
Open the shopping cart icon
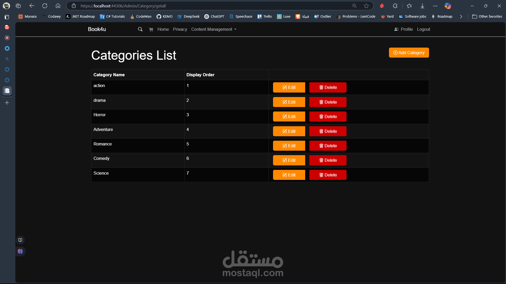click(151, 29)
